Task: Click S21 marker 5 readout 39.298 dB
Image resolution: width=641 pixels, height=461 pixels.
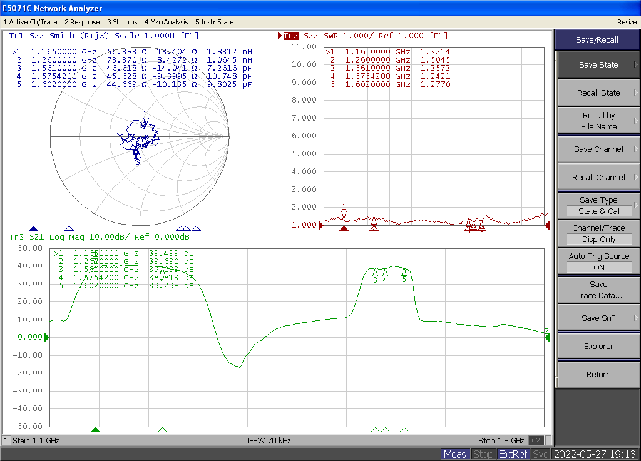Action: [172, 286]
